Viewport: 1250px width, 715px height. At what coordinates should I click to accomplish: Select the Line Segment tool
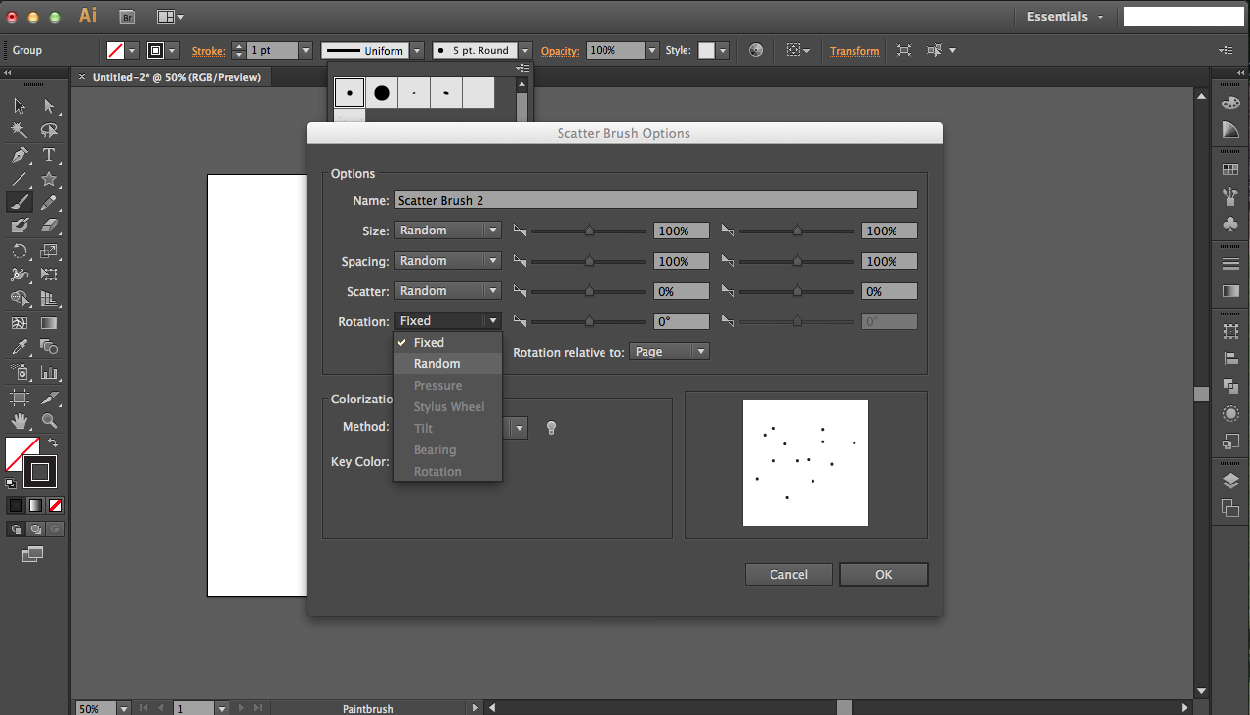tap(20, 180)
